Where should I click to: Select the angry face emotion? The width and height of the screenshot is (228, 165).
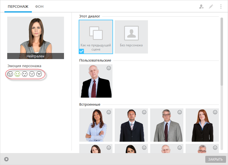[x=39, y=74]
